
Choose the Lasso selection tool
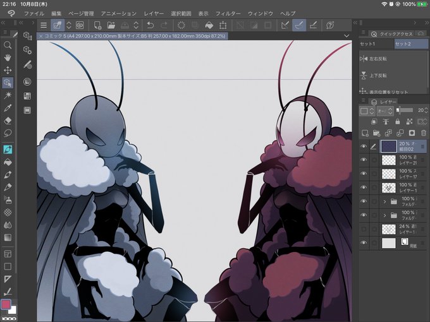click(x=8, y=133)
